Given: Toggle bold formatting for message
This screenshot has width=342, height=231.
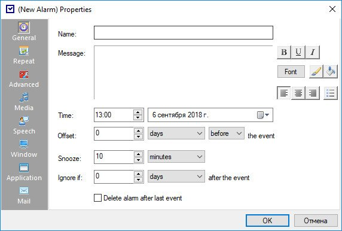Looking at the screenshot, I should 284,52.
